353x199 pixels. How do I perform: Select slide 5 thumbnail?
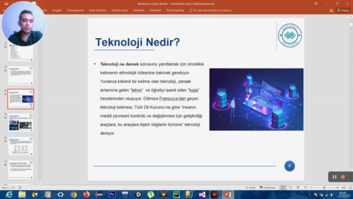click(21, 123)
